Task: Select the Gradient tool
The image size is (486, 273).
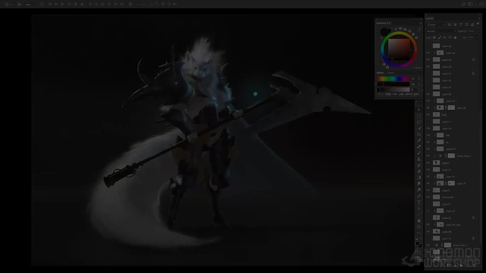Action: (x=419, y=178)
